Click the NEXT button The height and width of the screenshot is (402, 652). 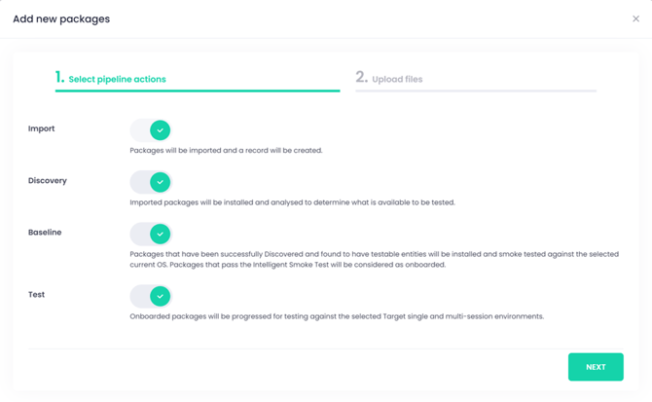596,367
